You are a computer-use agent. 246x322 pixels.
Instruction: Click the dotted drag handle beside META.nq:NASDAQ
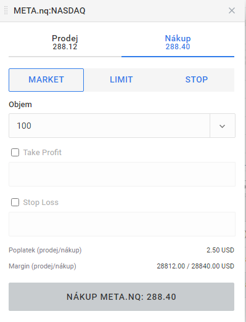(6, 10)
